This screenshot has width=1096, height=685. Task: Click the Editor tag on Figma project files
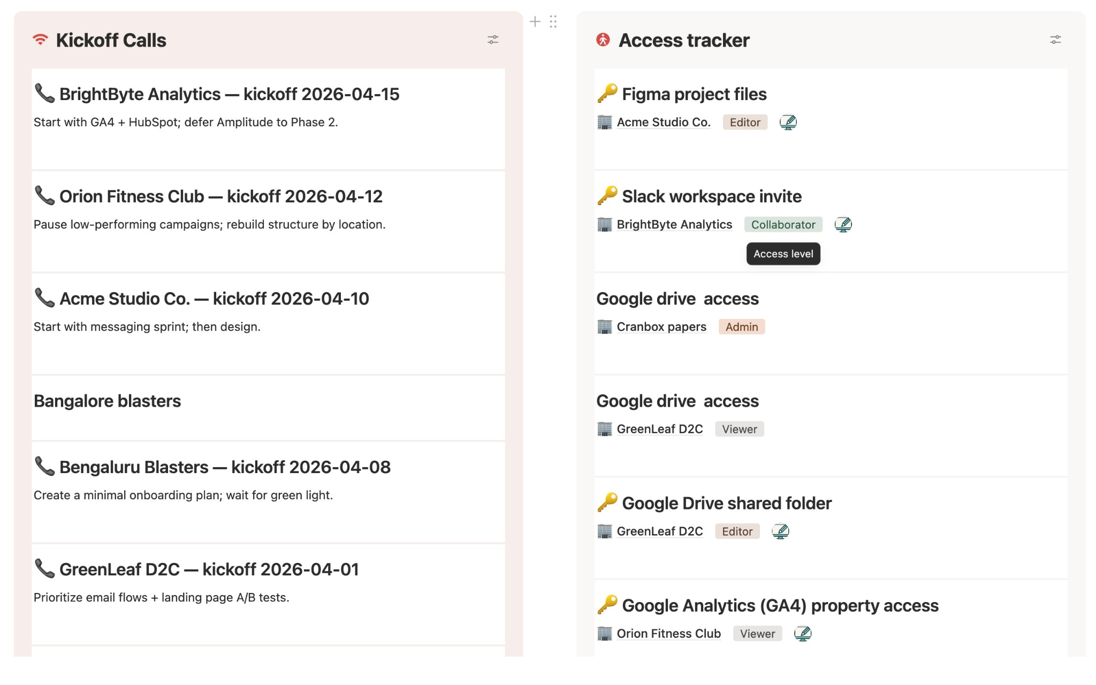tap(745, 122)
